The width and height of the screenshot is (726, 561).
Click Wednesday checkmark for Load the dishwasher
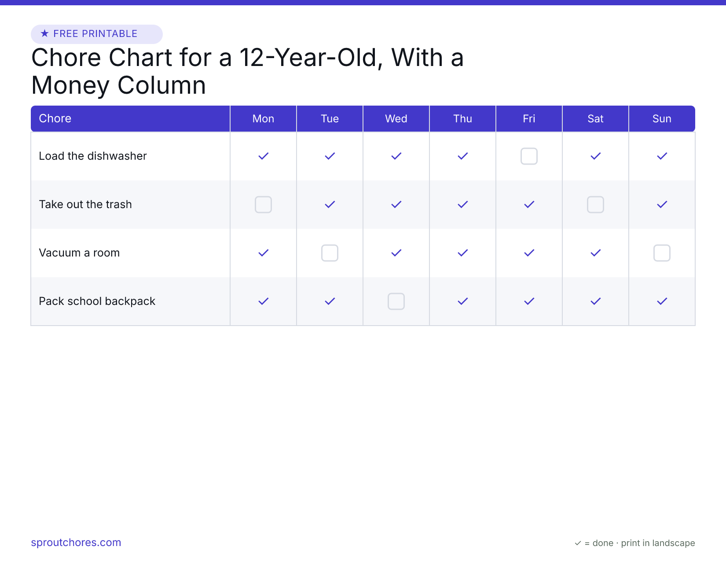[396, 156]
